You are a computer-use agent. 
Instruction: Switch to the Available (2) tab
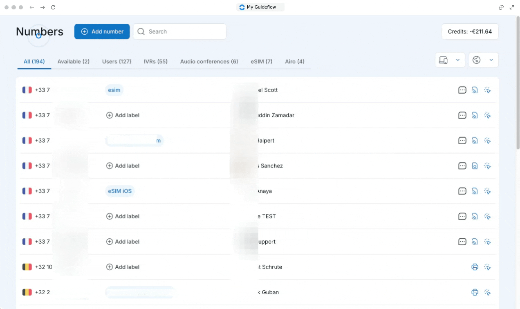(x=73, y=62)
